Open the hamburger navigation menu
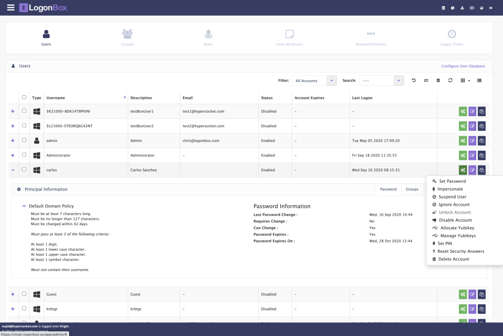 tap(10, 7)
